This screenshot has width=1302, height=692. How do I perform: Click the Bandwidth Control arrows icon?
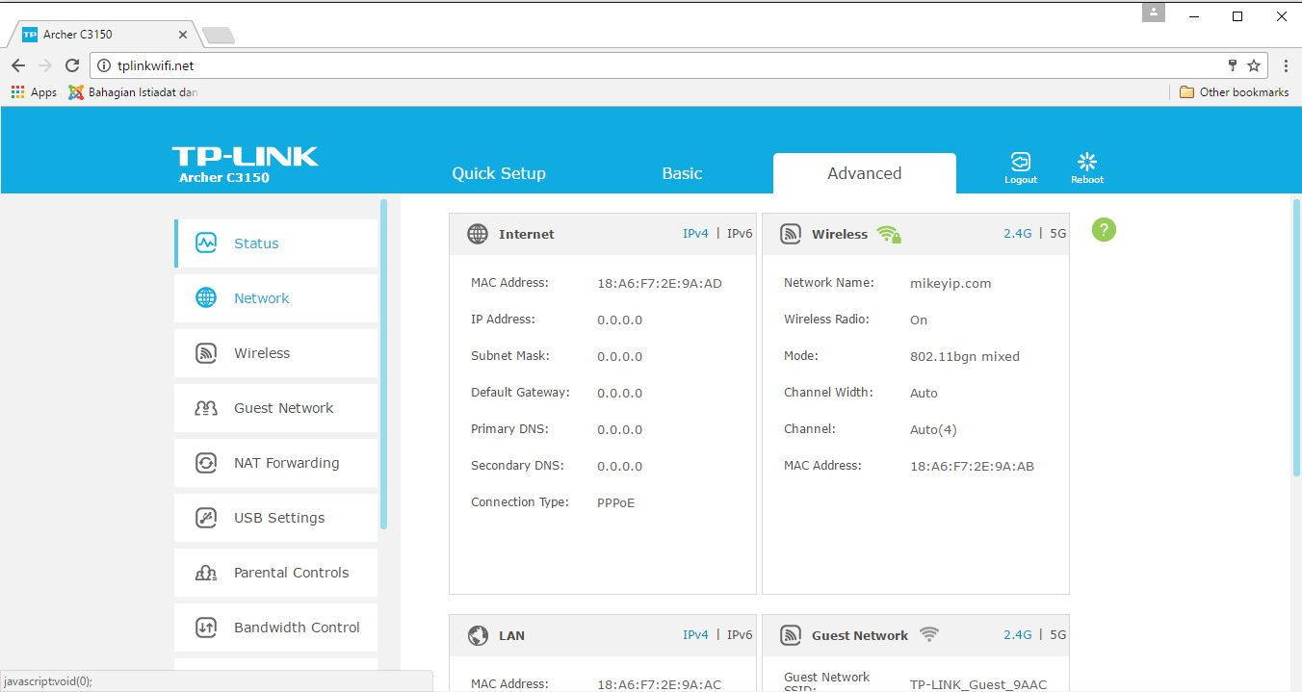206,628
